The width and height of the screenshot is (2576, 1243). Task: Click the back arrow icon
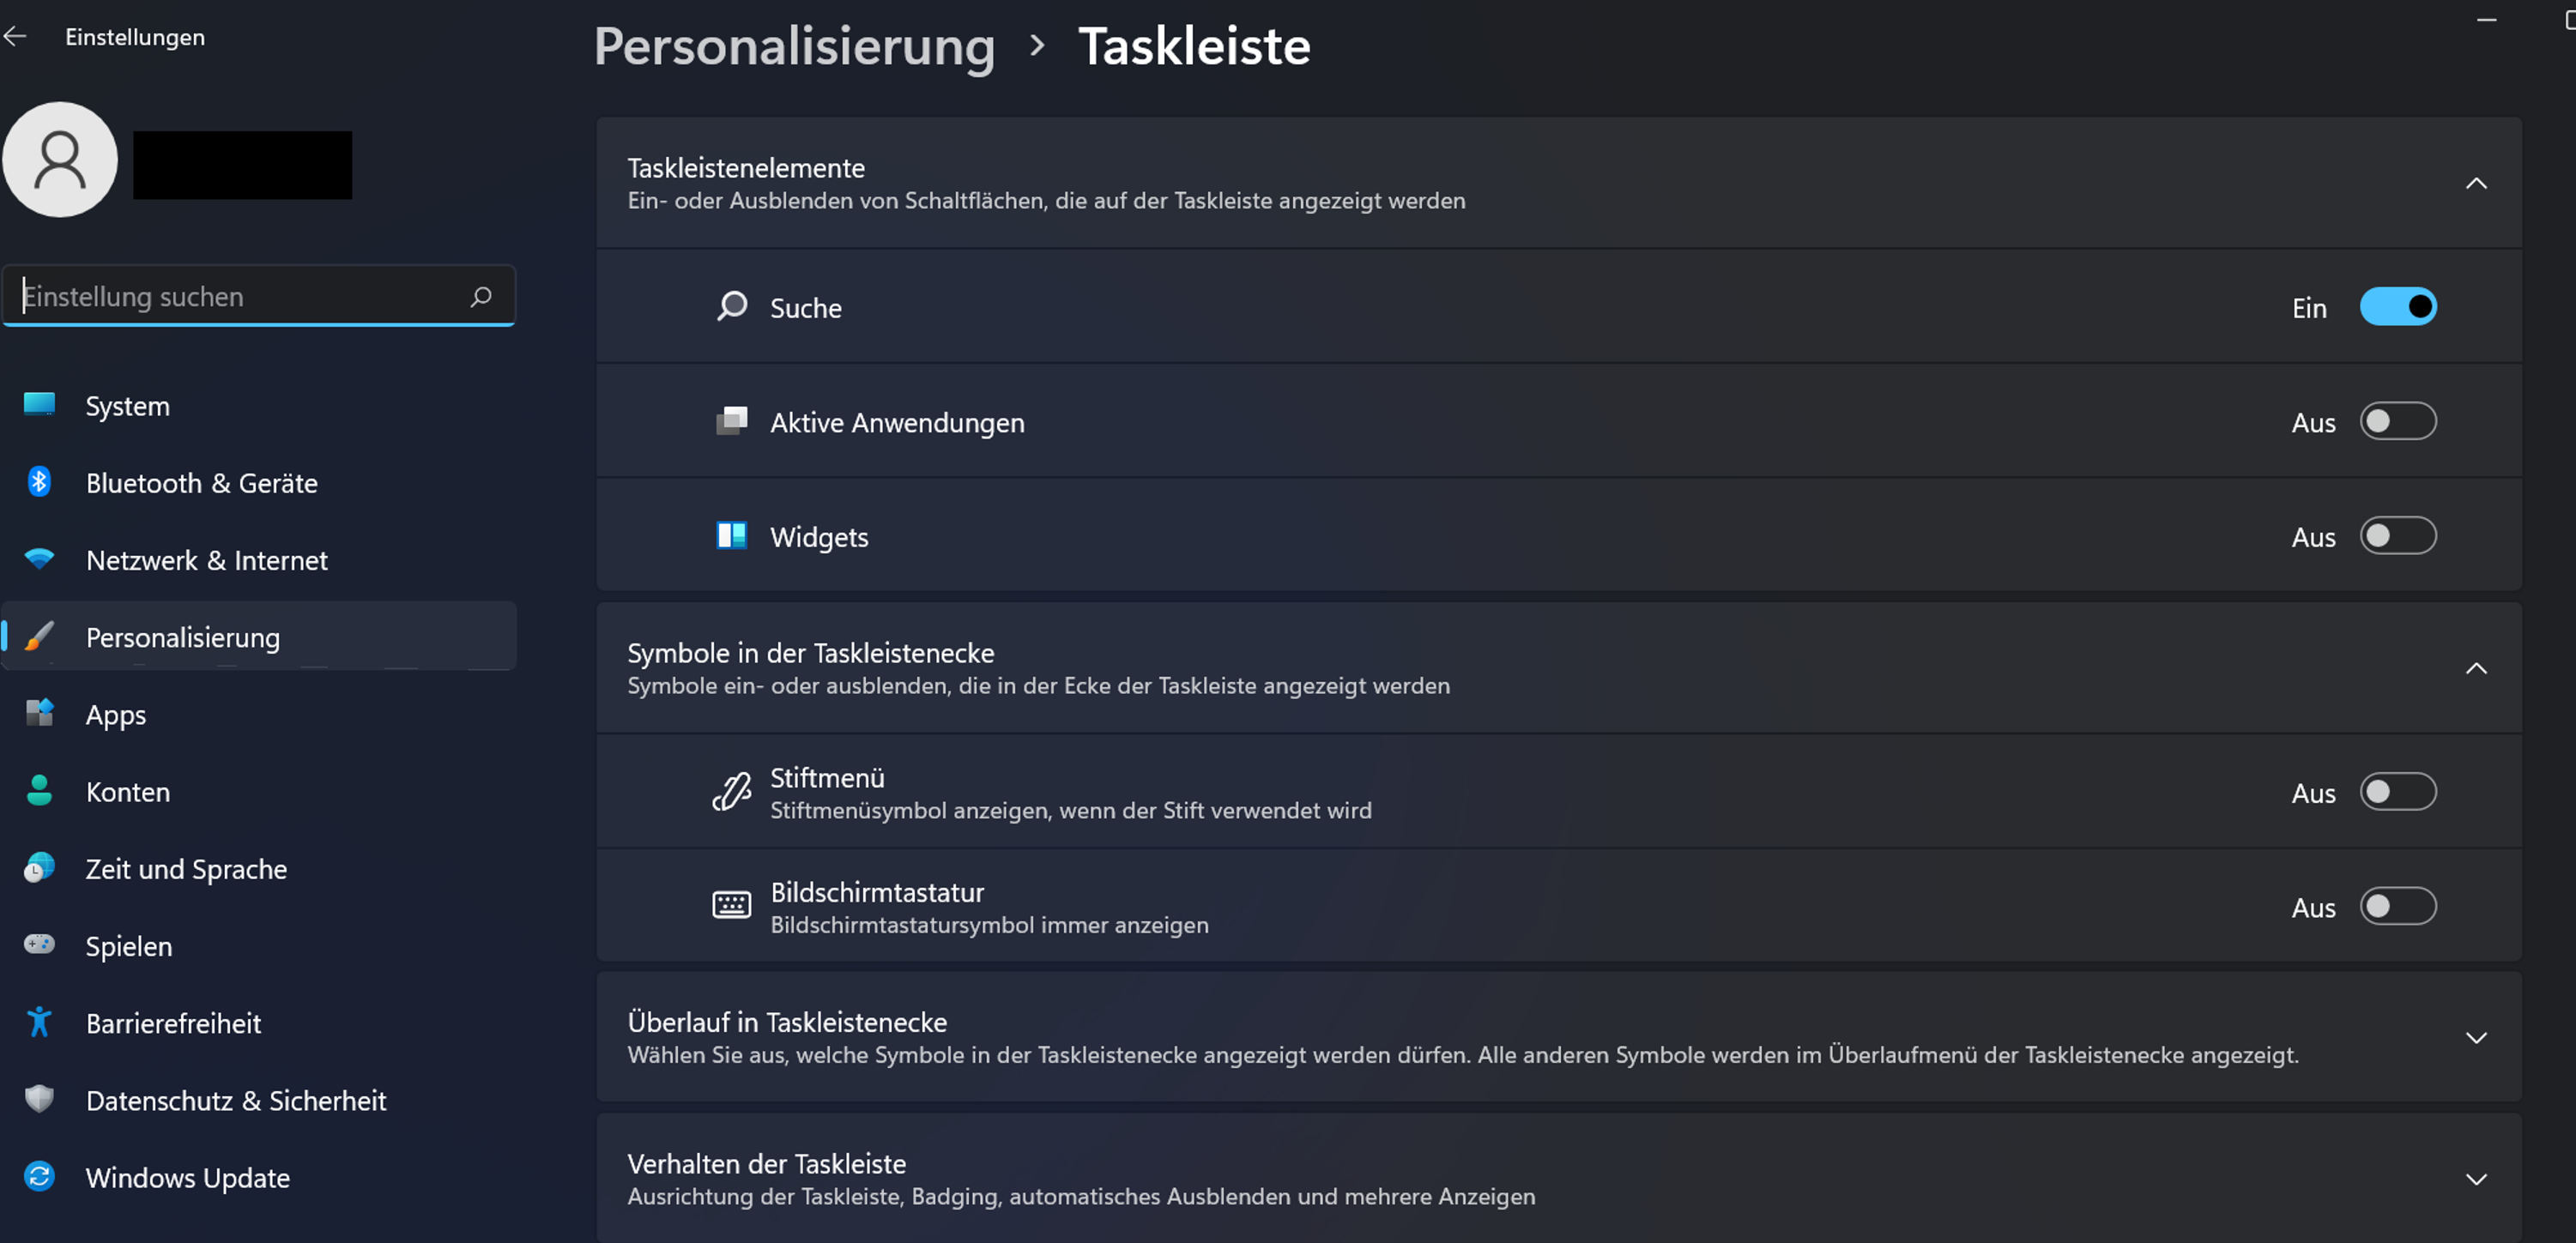tap(15, 37)
